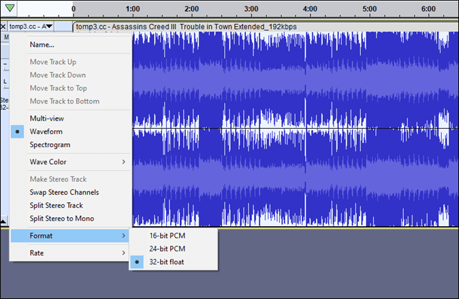Switch track view to Spectrogram
Viewport: 459px width, 299px height.
50,144
